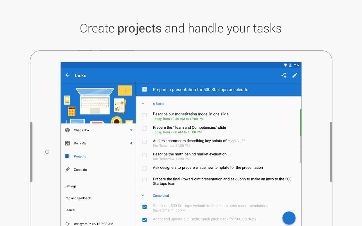Collapse the Completed section chevron
The height and width of the screenshot is (226, 362).
(143, 195)
